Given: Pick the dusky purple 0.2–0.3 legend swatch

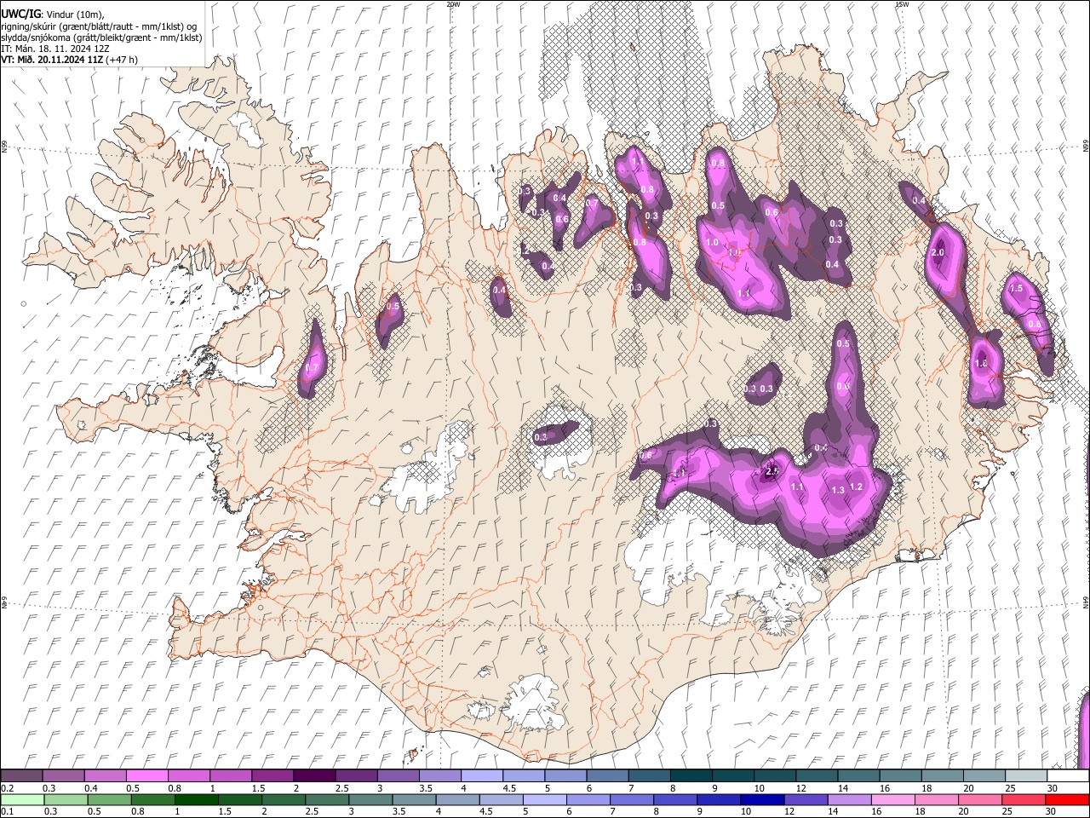Looking at the screenshot, I should click(21, 775).
